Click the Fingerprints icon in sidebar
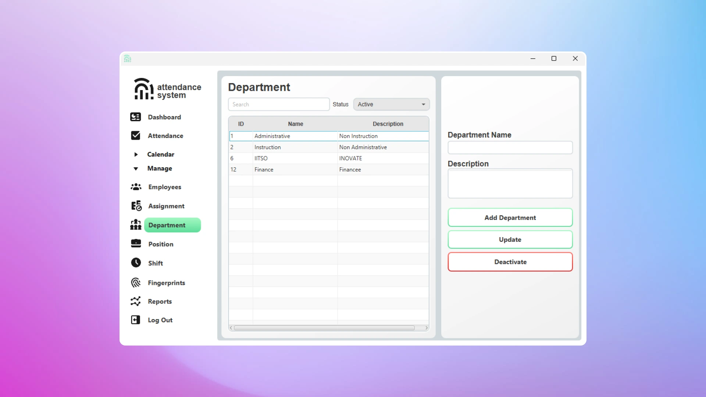 click(136, 282)
